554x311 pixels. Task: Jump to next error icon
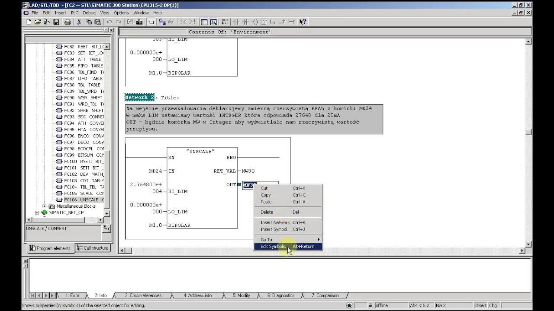click(192, 22)
